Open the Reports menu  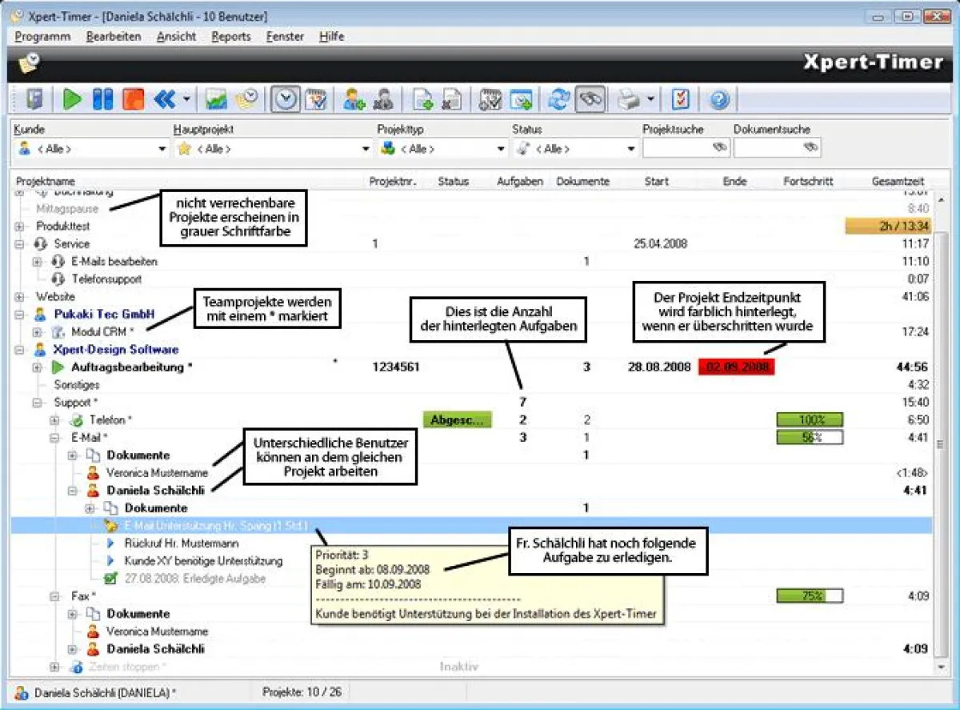click(230, 37)
